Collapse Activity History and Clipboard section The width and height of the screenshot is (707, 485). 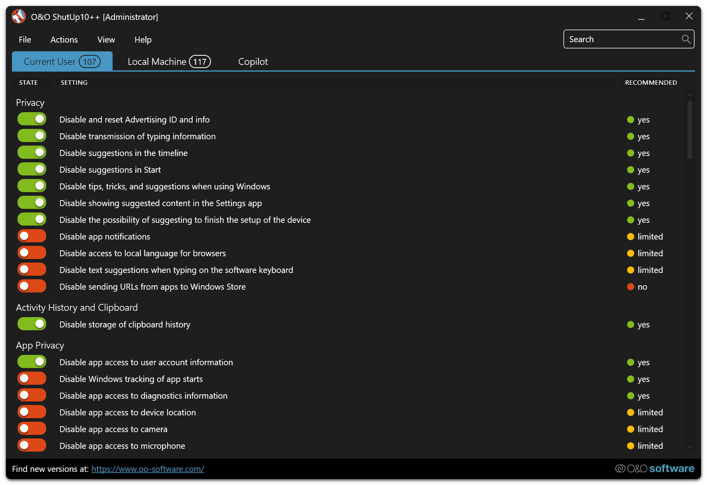click(x=77, y=308)
